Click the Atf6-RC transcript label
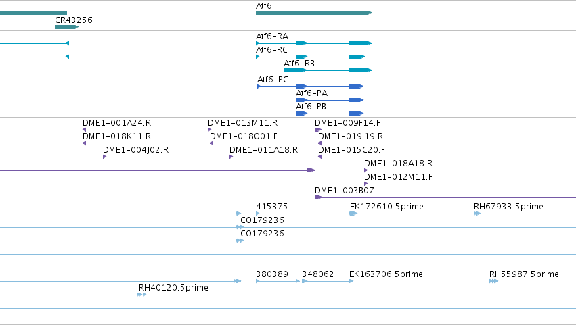The image size is (576, 325). point(271,50)
